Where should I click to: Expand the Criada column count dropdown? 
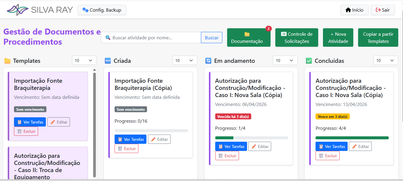pos(185,60)
